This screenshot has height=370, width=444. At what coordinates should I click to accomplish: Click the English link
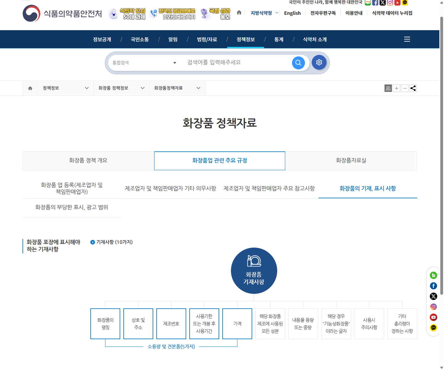coord(292,13)
